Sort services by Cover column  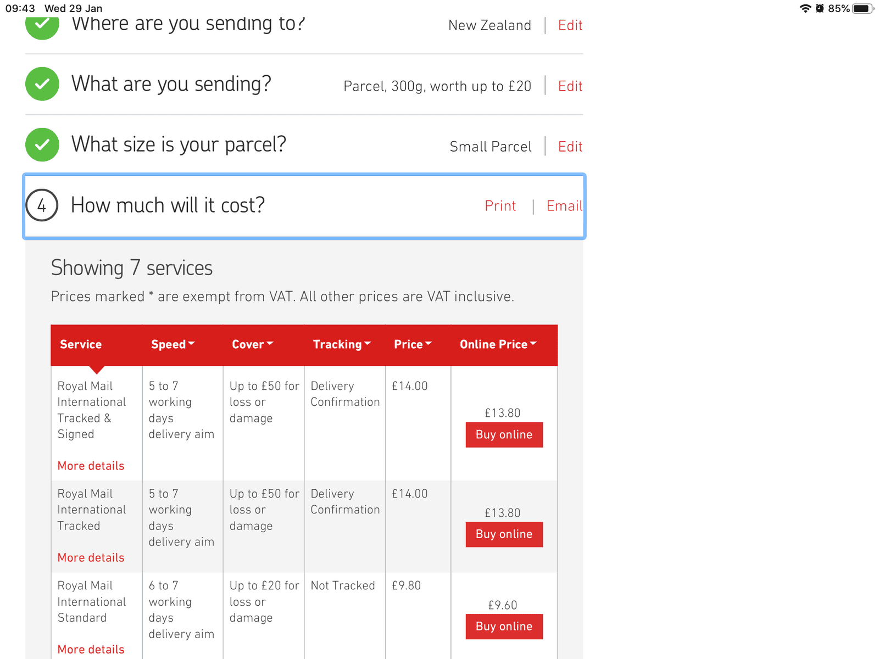(x=253, y=344)
